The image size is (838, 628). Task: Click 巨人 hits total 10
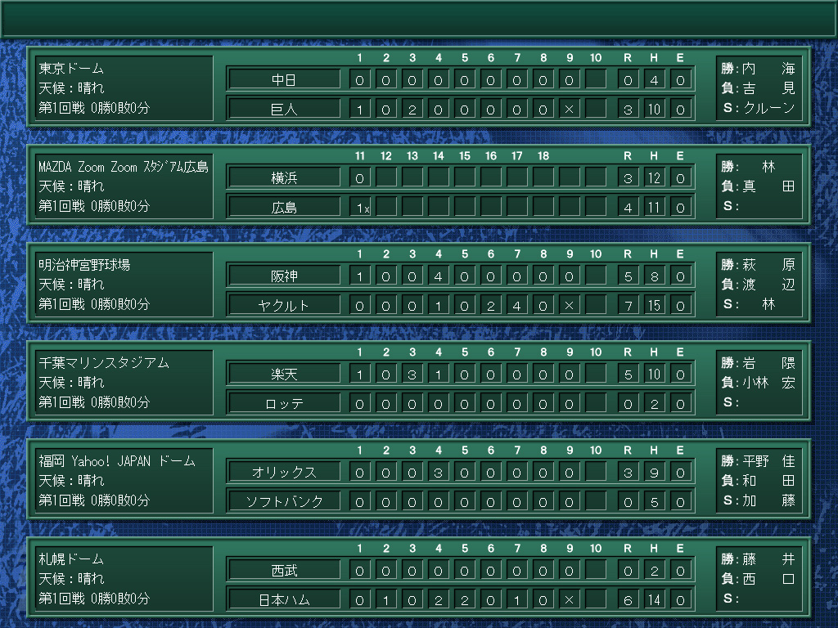point(654,110)
